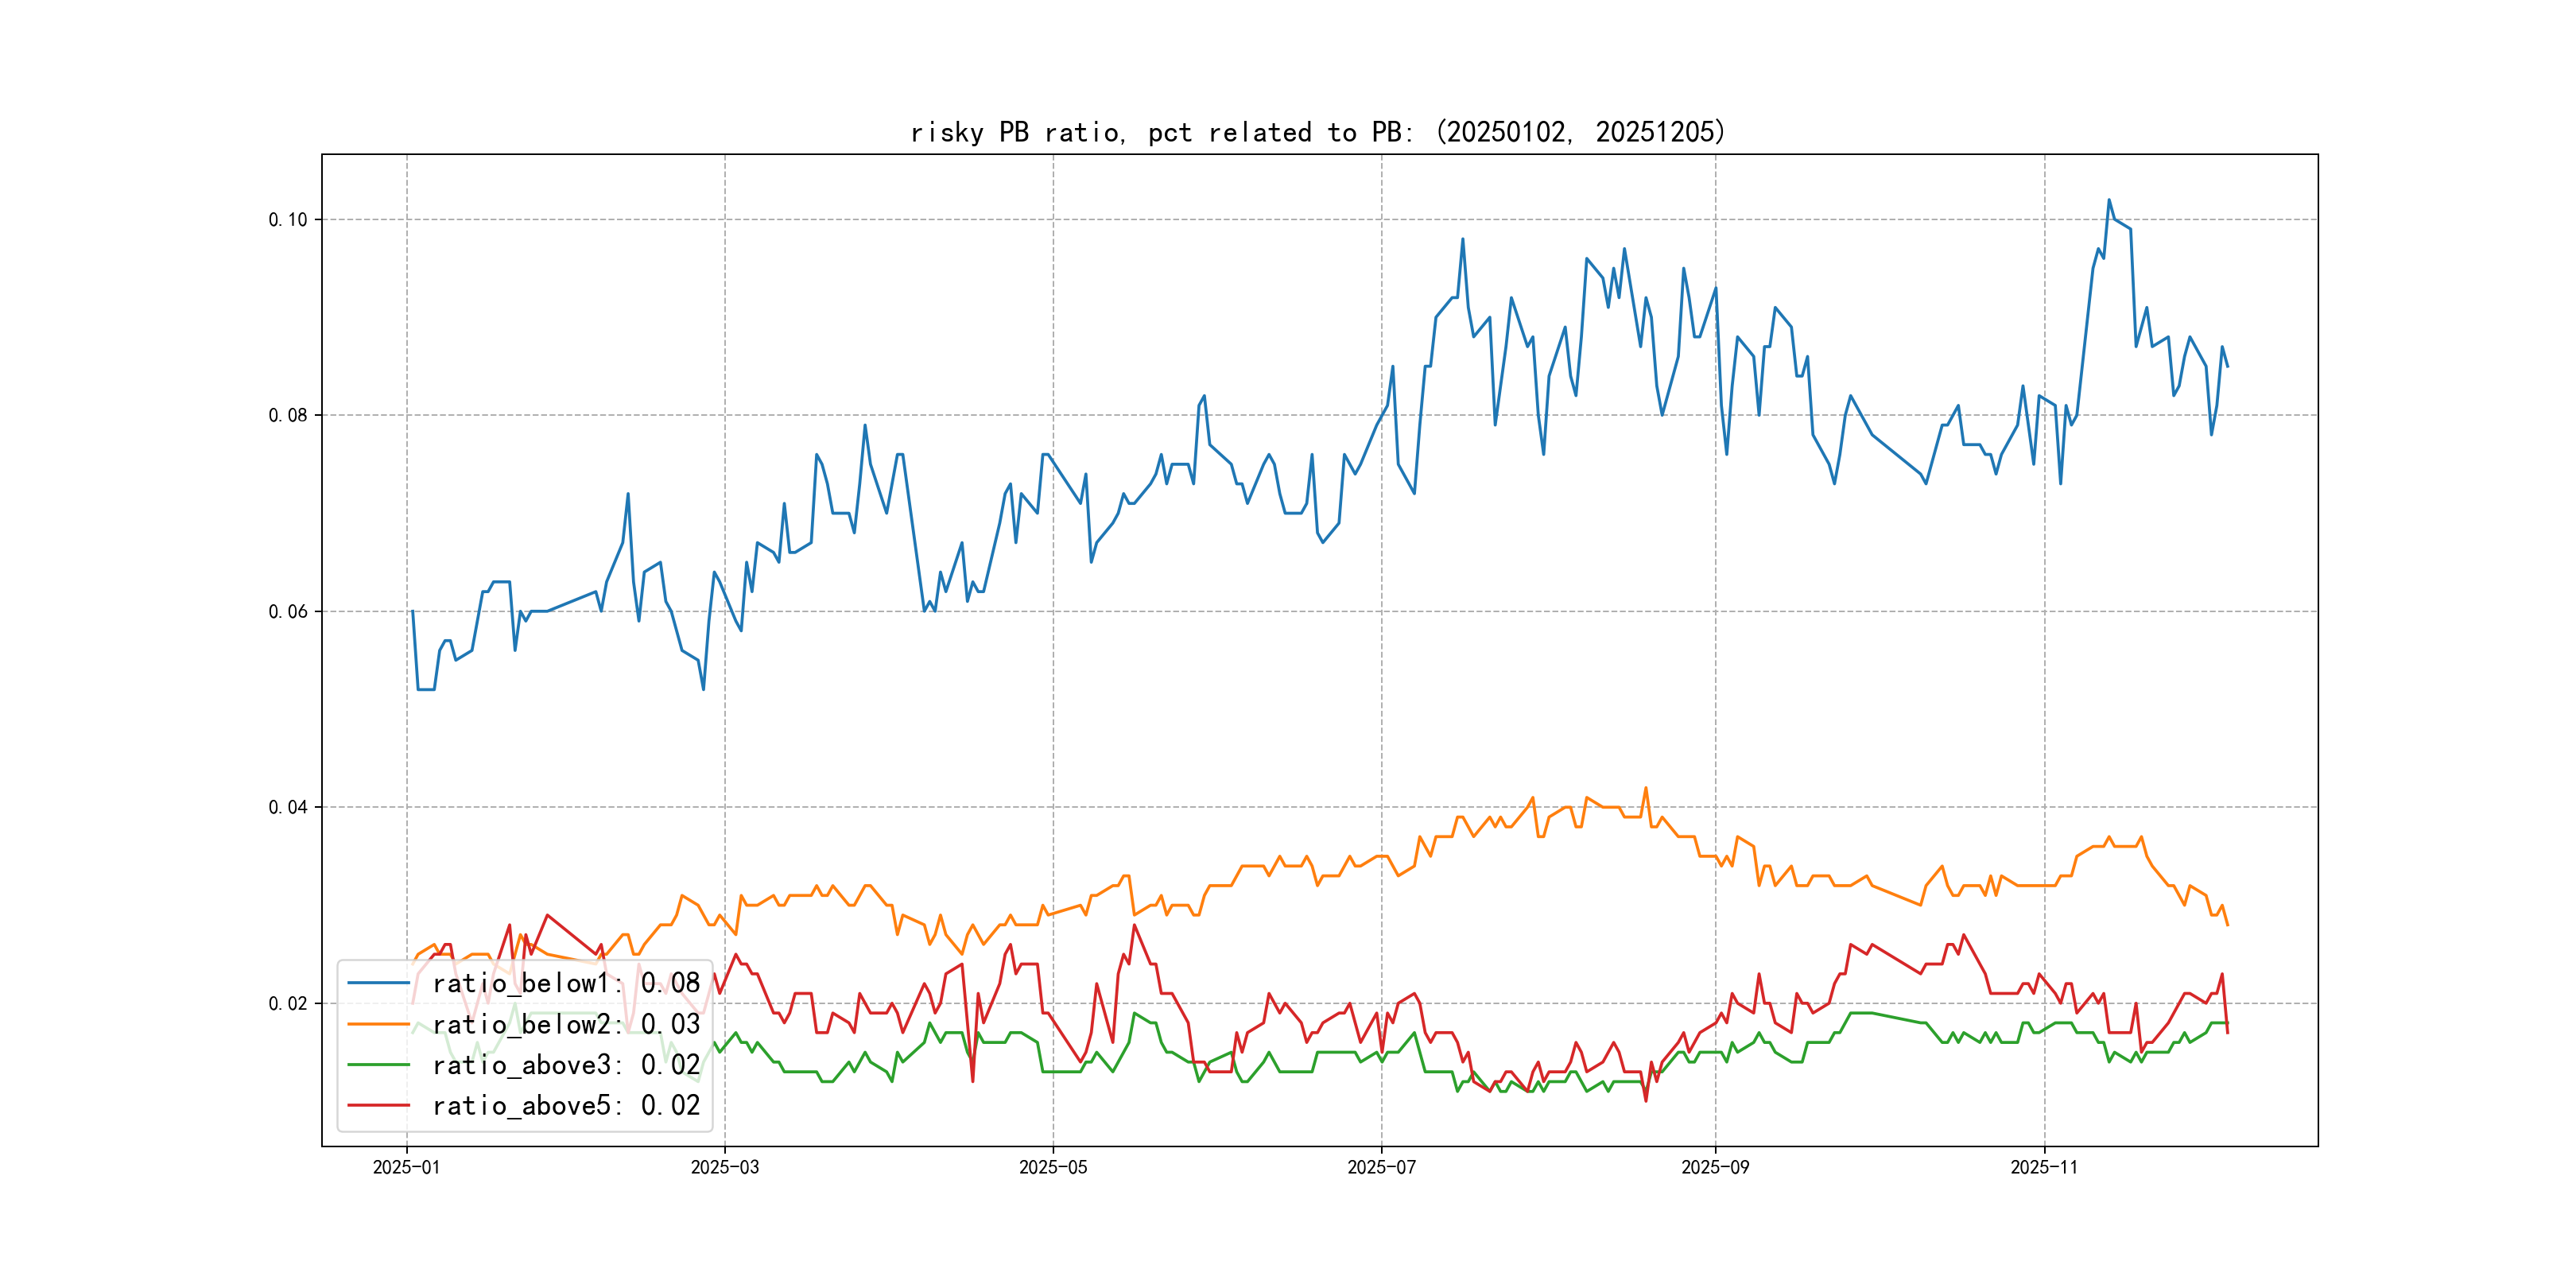The image size is (2576, 1288).
Task: Select the 'ratio_above5: 0.02' legend label
Action: tap(565, 1105)
